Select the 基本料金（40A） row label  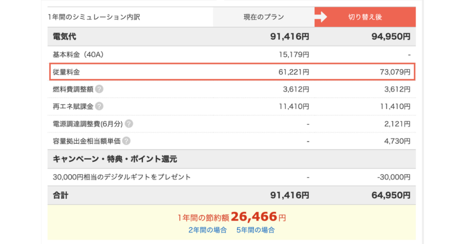coord(78,55)
